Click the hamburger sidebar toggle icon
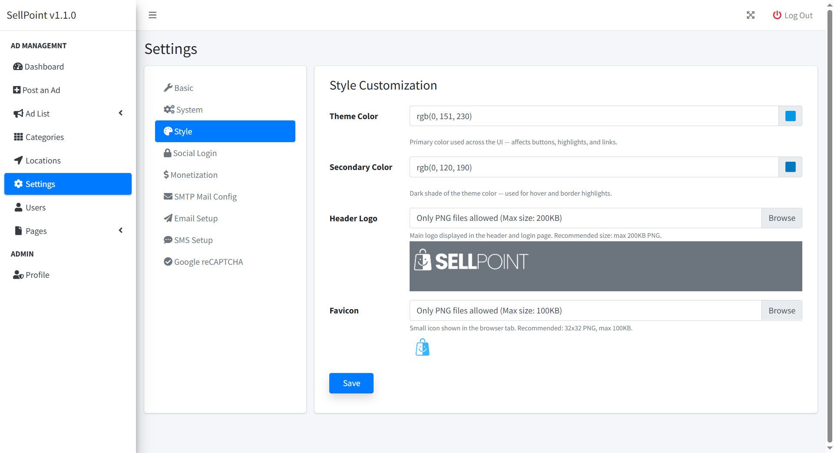The width and height of the screenshot is (834, 453). pyautogui.click(x=152, y=15)
